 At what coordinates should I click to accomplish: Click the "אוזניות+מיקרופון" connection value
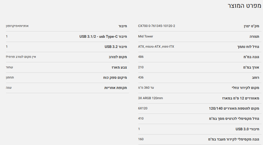coord(17,26)
